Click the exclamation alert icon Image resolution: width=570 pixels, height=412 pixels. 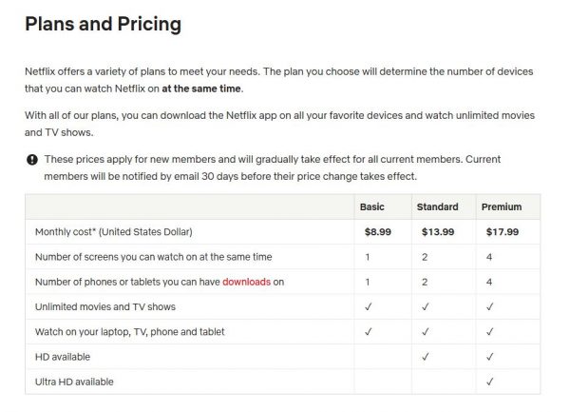click(x=32, y=160)
